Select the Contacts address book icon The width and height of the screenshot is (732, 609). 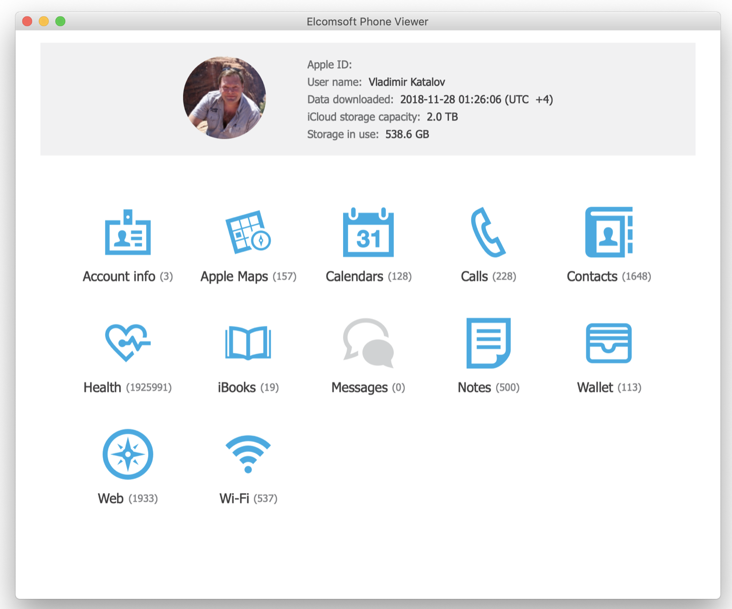pos(608,232)
